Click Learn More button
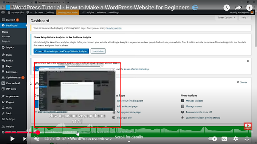This screenshot has width=257, height=144. (x=98, y=51)
